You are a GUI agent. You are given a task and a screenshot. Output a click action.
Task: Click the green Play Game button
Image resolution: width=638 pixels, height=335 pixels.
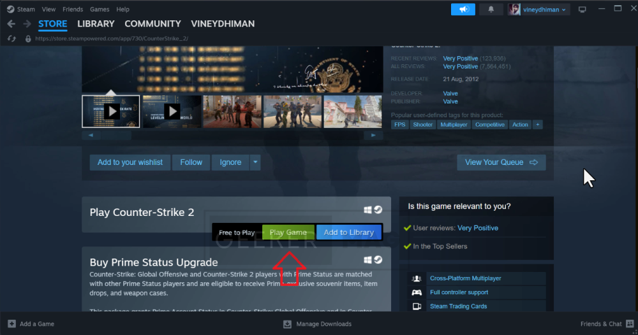pos(288,232)
